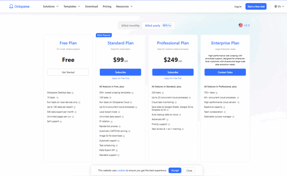Image resolution: width=287 pixels, height=176 pixels.
Task: Click info icon beside Task scheduling
Action: (117, 146)
